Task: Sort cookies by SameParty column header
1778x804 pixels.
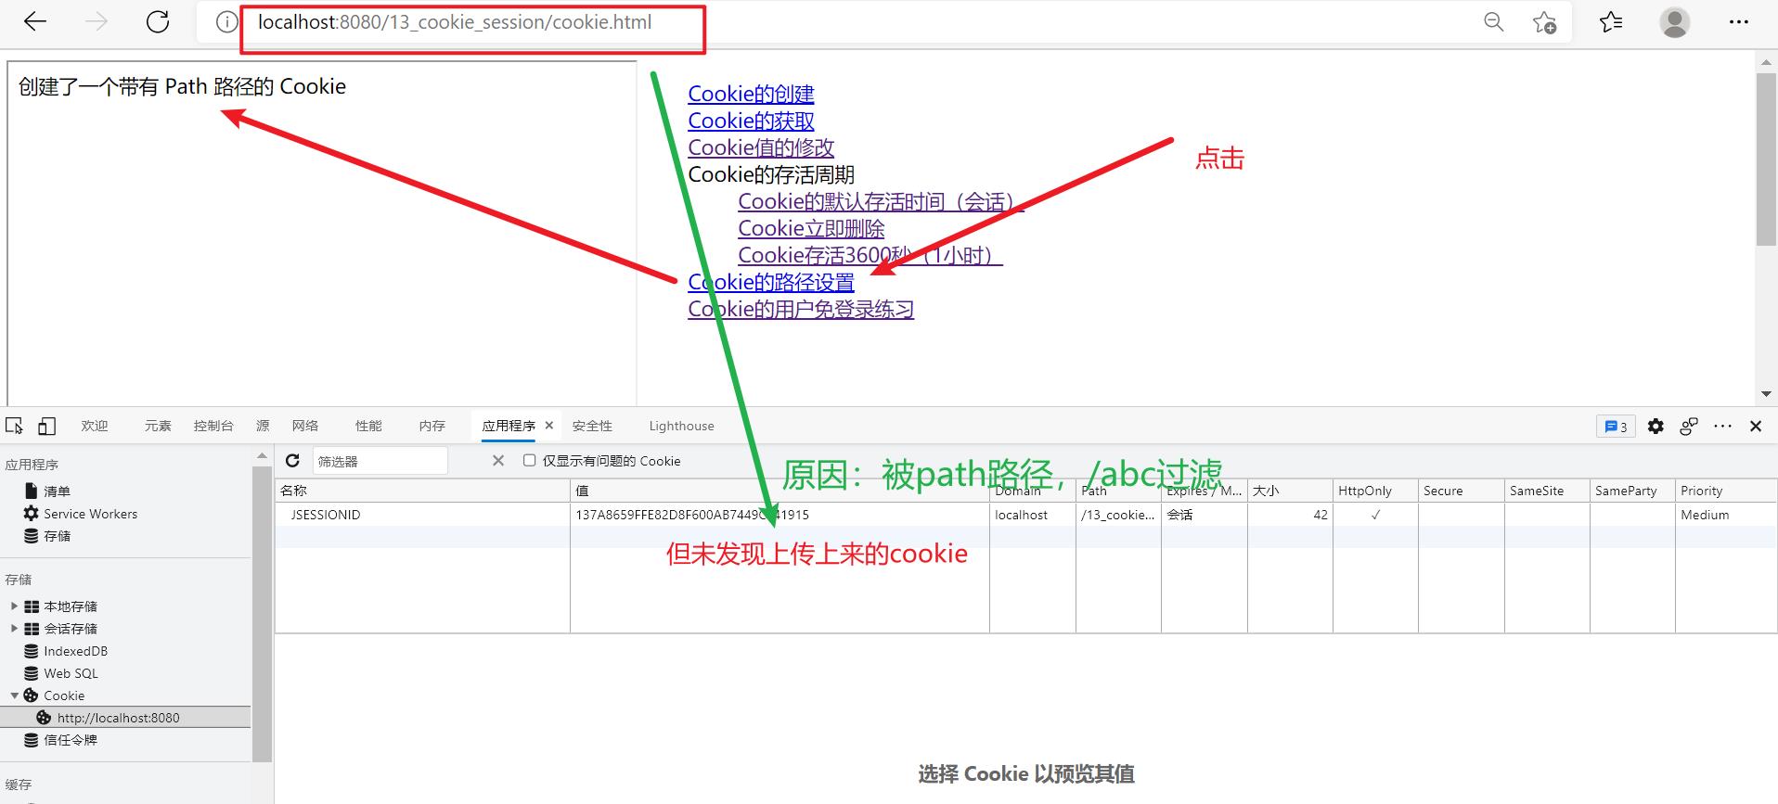Action: 1632,491
